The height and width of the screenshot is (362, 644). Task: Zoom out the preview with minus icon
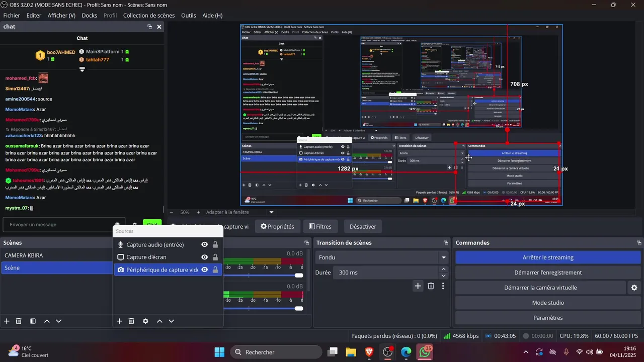[x=172, y=212]
